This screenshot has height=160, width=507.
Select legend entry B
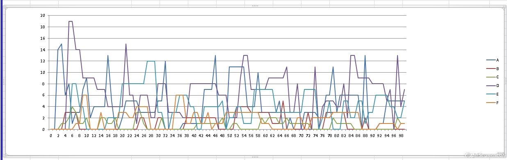pyautogui.click(x=491, y=69)
